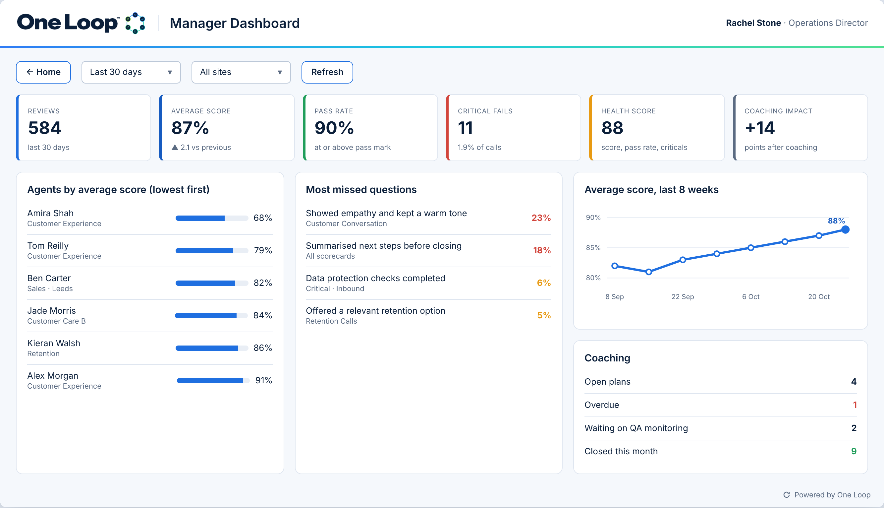The width and height of the screenshot is (884, 508).
Task: Select agent Kieran Walsh
Action: point(150,348)
